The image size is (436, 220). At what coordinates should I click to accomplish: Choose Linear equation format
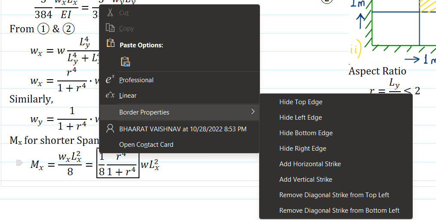[x=179, y=96]
